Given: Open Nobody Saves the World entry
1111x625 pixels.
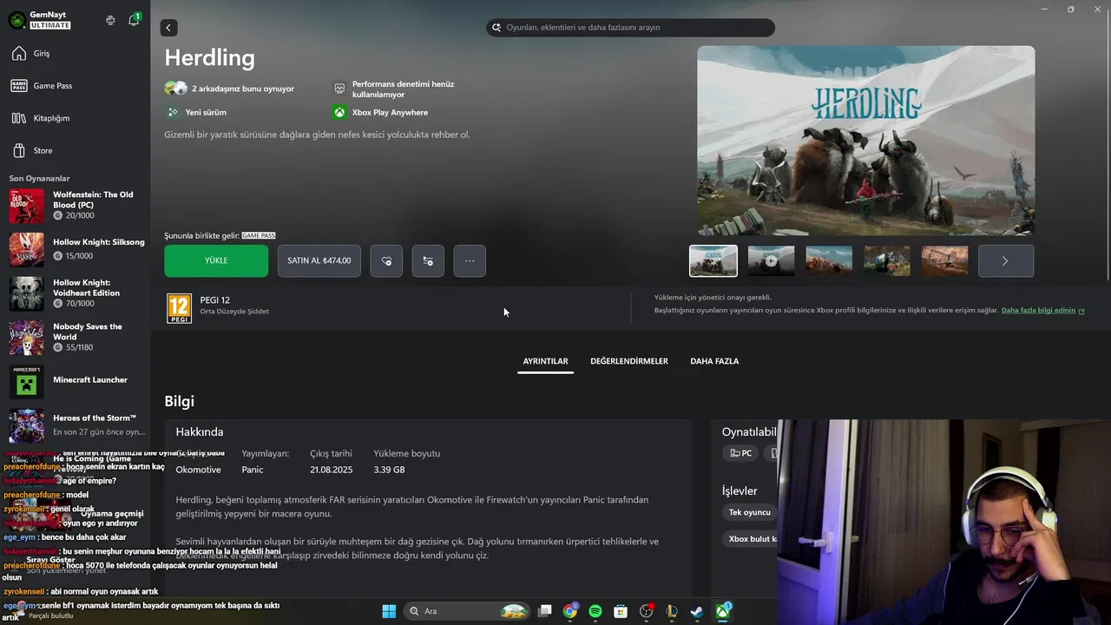Looking at the screenshot, I should pyautogui.click(x=76, y=337).
